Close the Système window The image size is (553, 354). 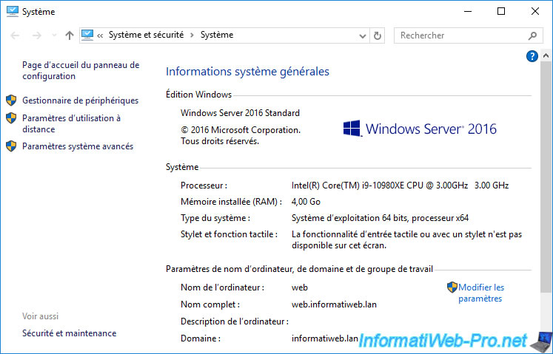point(534,11)
